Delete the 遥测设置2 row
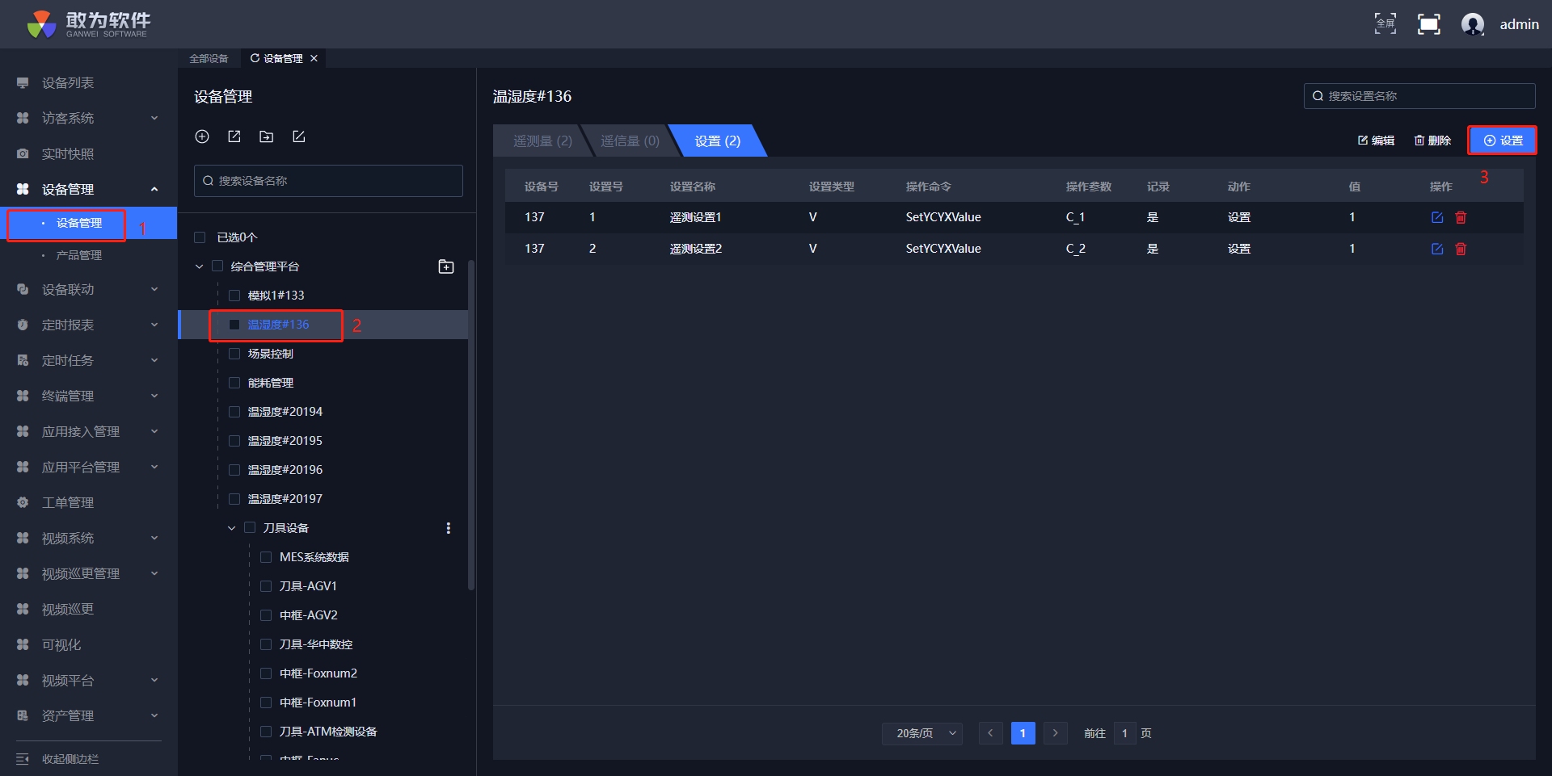1552x776 pixels. [1461, 249]
